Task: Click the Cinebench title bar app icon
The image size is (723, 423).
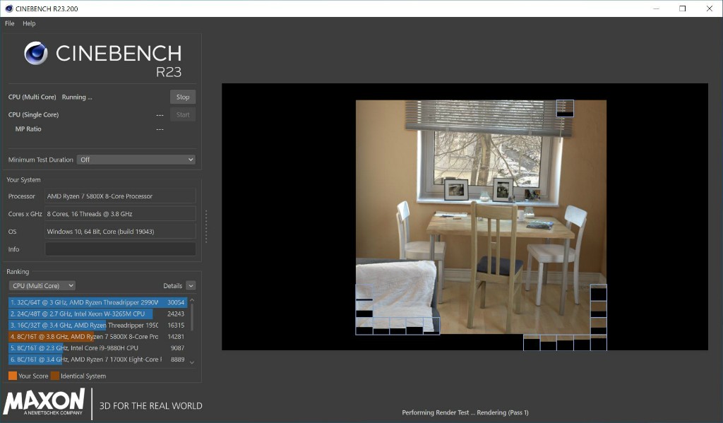Action: coord(8,8)
